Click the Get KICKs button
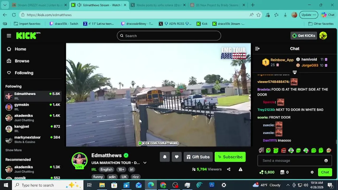Image resolution: width=338 pixels, height=190 pixels. point(304,36)
